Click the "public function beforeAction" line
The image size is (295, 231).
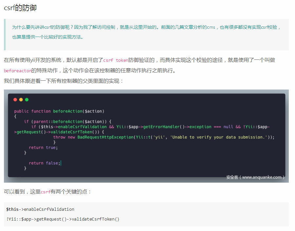point(59,111)
